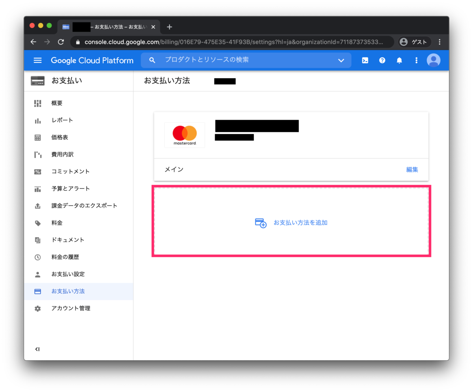Open the Google account avatar menu
This screenshot has width=473, height=392.
coord(433,60)
